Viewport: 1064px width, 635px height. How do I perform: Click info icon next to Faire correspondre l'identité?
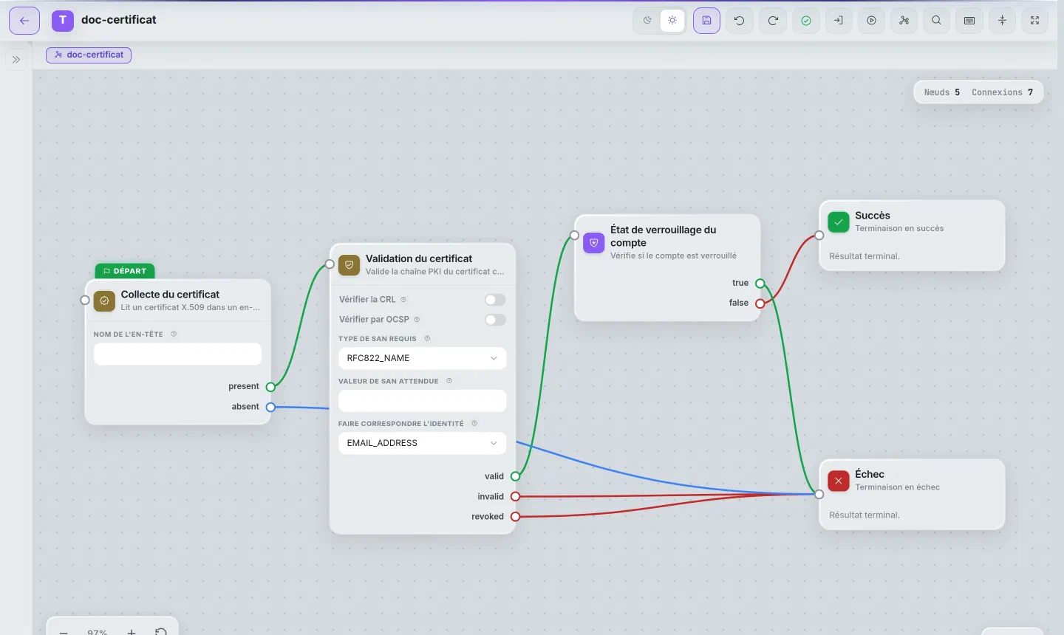tap(474, 423)
